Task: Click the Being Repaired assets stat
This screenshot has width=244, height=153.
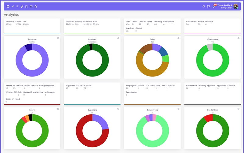Action: click(x=47, y=87)
